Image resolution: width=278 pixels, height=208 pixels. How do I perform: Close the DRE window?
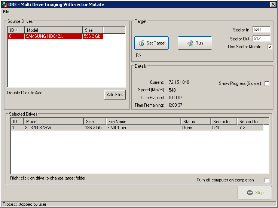tap(273, 4)
